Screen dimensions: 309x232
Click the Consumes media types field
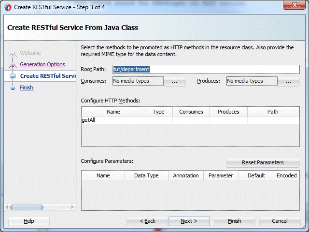click(138, 81)
